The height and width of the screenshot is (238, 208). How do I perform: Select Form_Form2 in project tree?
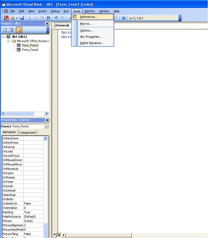(30, 50)
